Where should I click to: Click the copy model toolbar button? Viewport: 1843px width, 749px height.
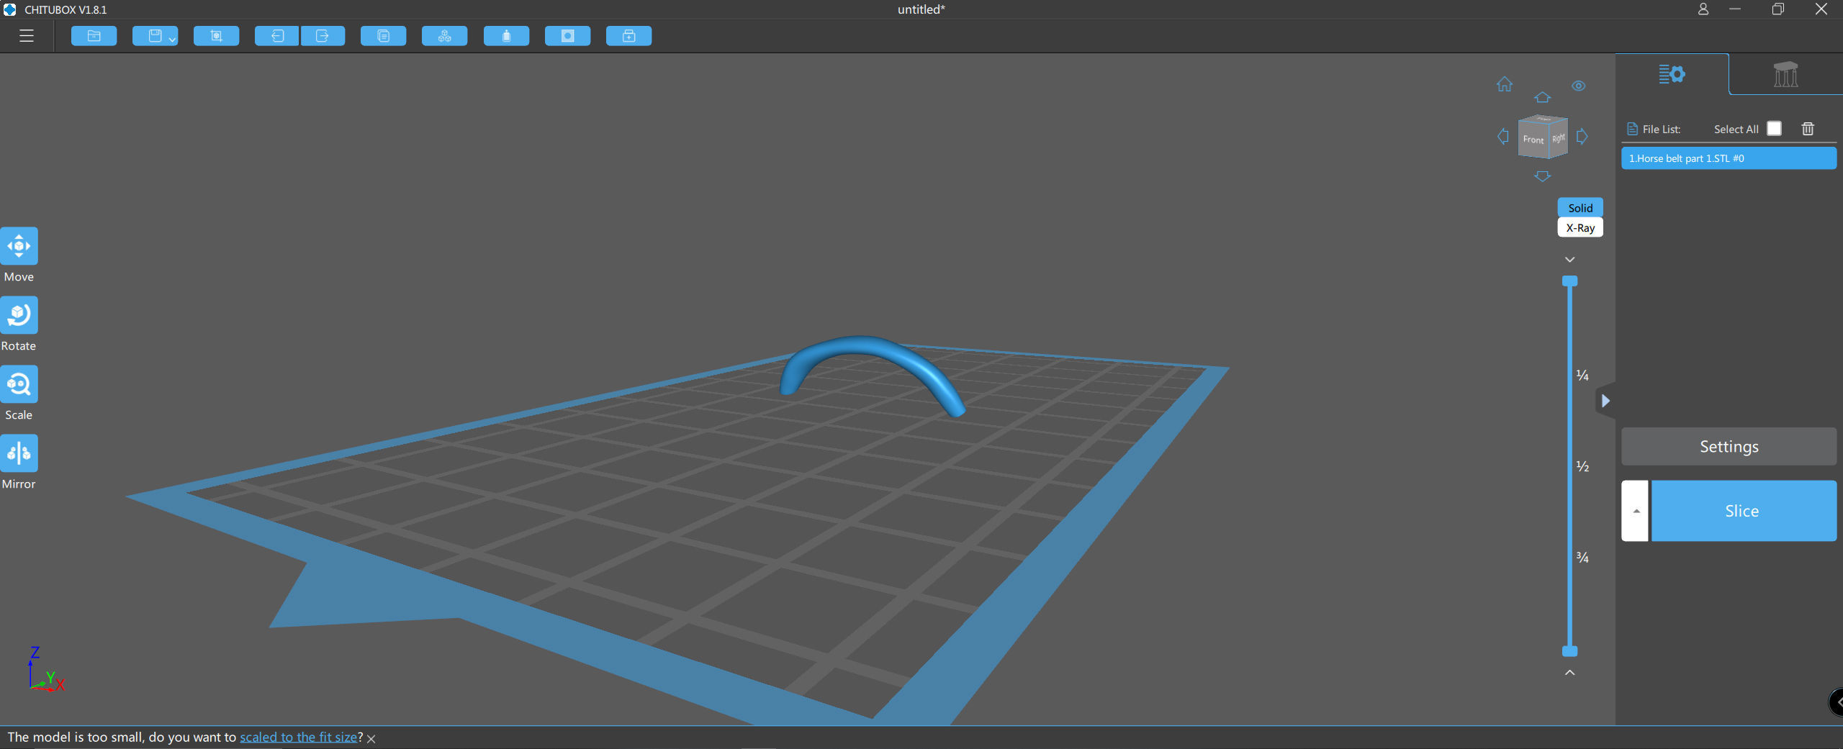(x=384, y=36)
